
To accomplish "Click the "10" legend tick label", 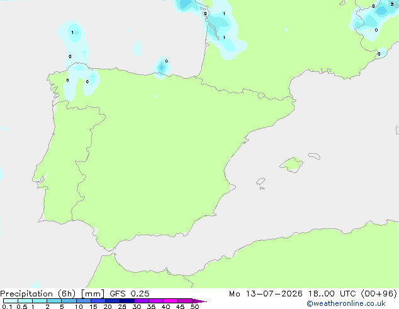I will click(79, 306).
